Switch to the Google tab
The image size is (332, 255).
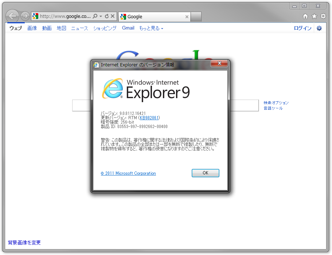(x=154, y=16)
